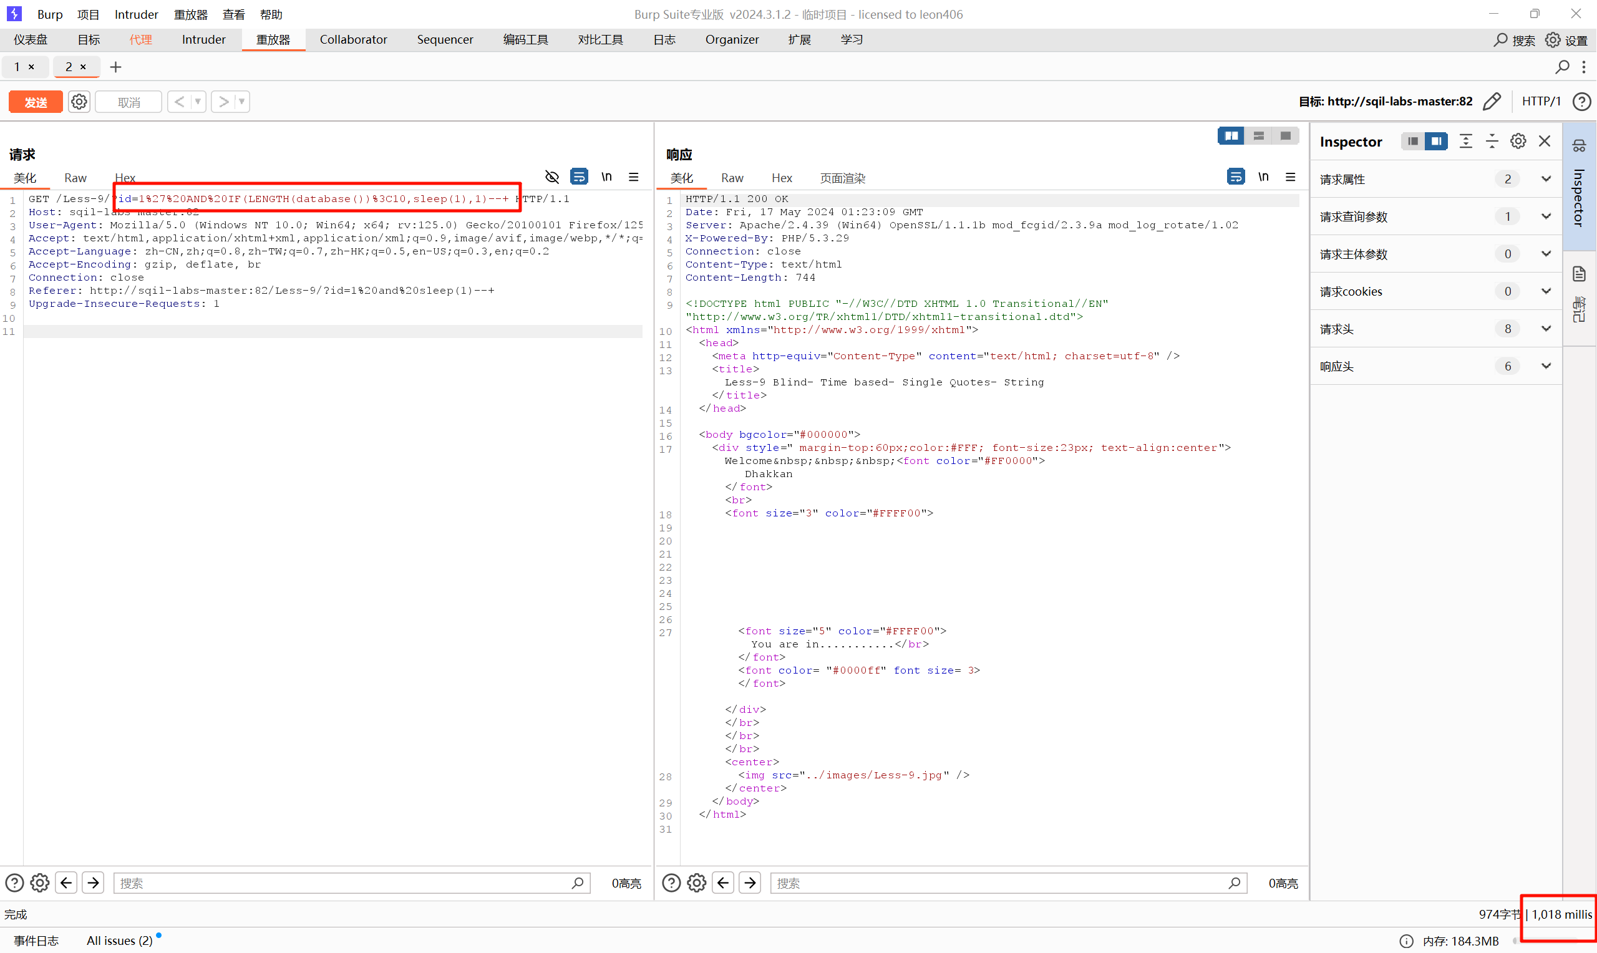Screen dimensions: 1597x953
Task: Switch to Collaborator tab
Action: pos(353,40)
